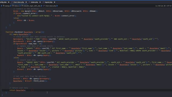172x97 pixels.
Task: Close the config.php tab
Action: click(x=9, y=2)
